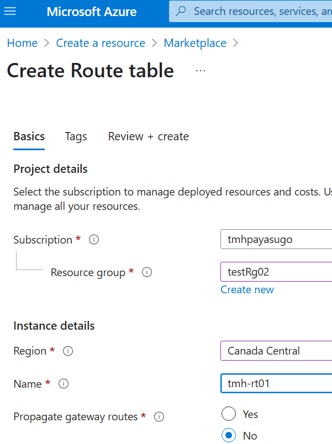Expand the Resource group dropdown
The image size is (332, 444).
coord(276,272)
